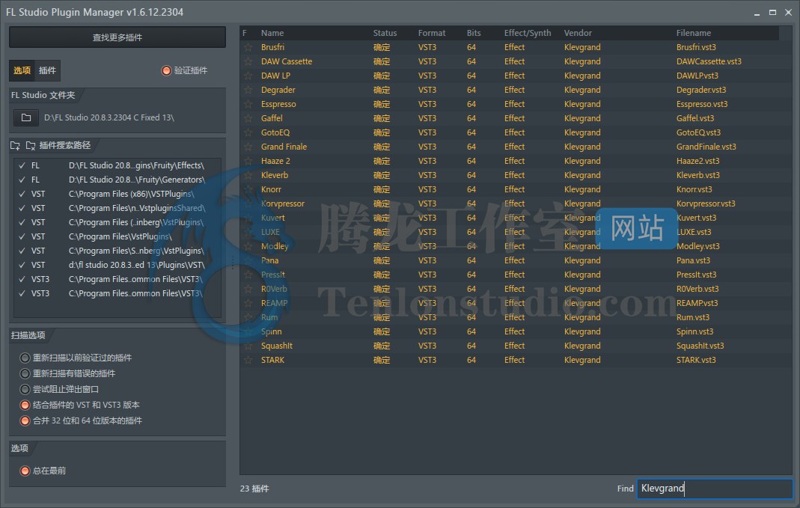Favorite the Brusfri plugin star
Viewport: 800px width, 508px height.
248,47
